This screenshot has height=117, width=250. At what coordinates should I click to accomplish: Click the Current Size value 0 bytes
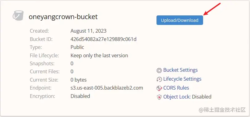tap(79, 80)
